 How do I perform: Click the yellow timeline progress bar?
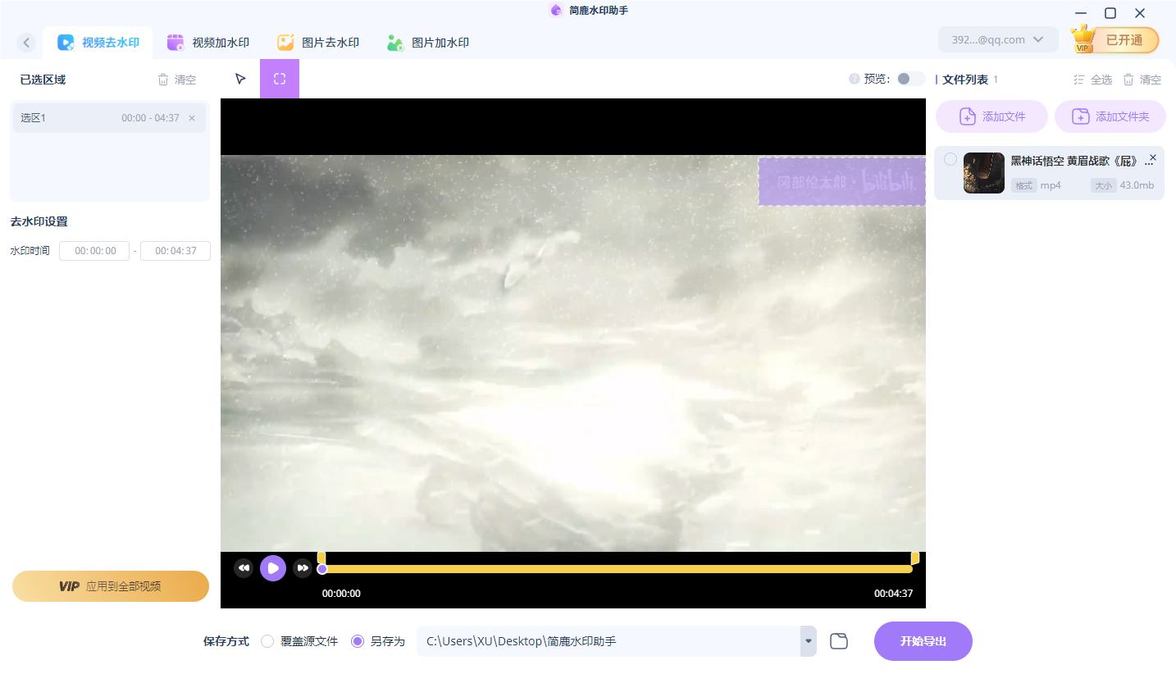617,569
